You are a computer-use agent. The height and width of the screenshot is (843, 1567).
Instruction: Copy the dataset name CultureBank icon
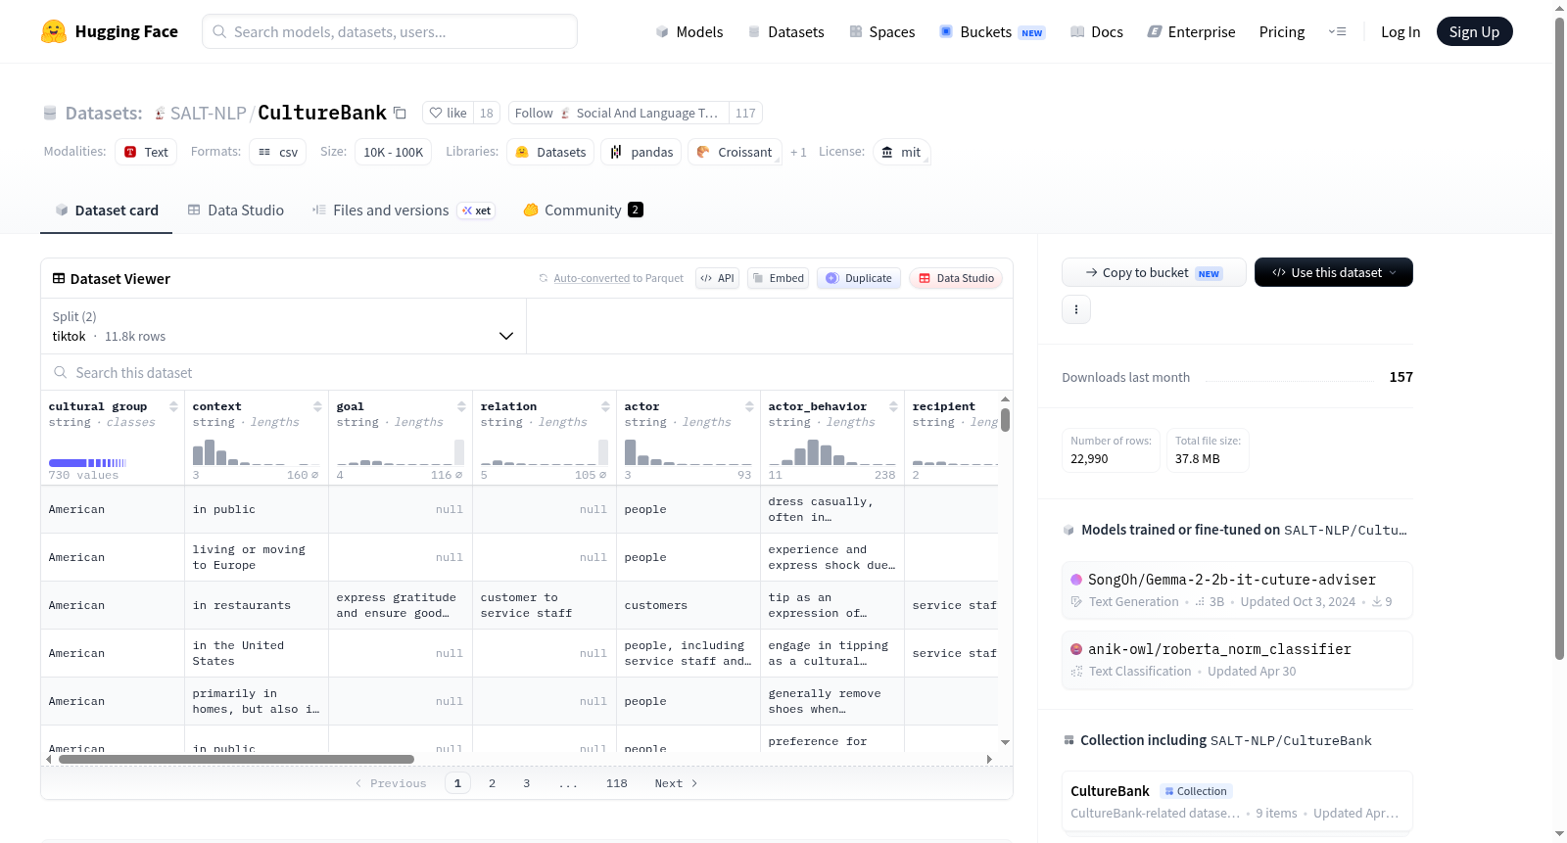click(x=400, y=113)
